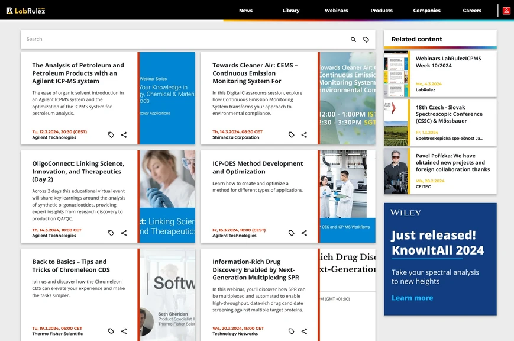Open 'The Analysis of Petroleum' webinar title
Image resolution: width=514 pixels, height=341 pixels.
78,73
